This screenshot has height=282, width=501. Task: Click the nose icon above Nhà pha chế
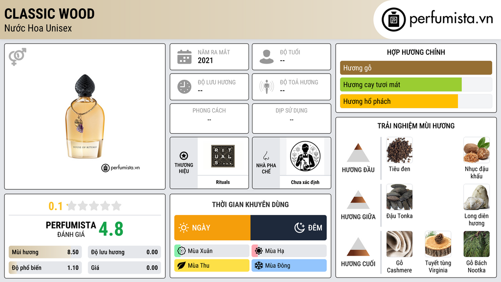tap(266, 156)
